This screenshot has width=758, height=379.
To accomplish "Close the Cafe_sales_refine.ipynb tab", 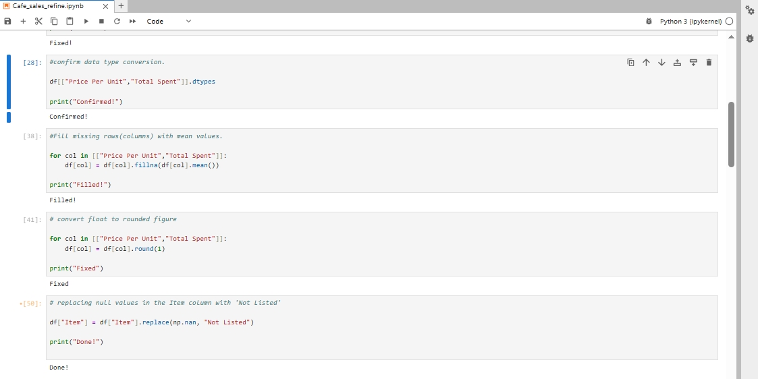I will (106, 6).
